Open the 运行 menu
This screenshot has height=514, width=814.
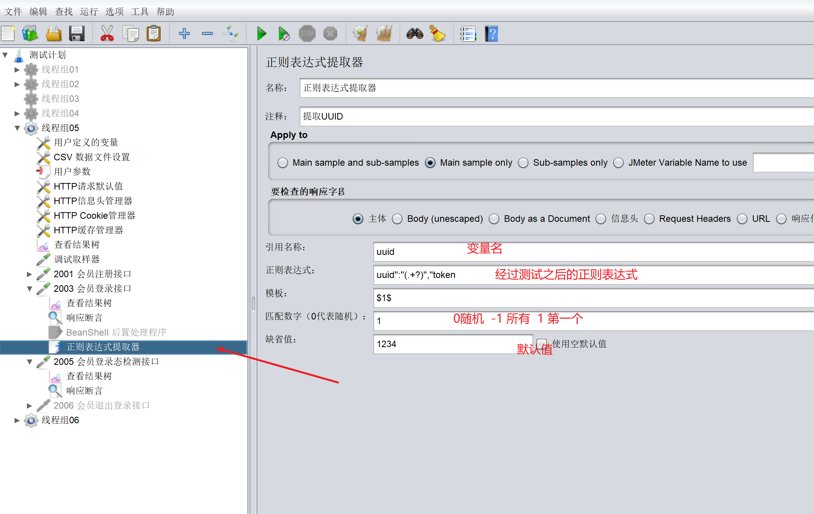click(x=89, y=12)
